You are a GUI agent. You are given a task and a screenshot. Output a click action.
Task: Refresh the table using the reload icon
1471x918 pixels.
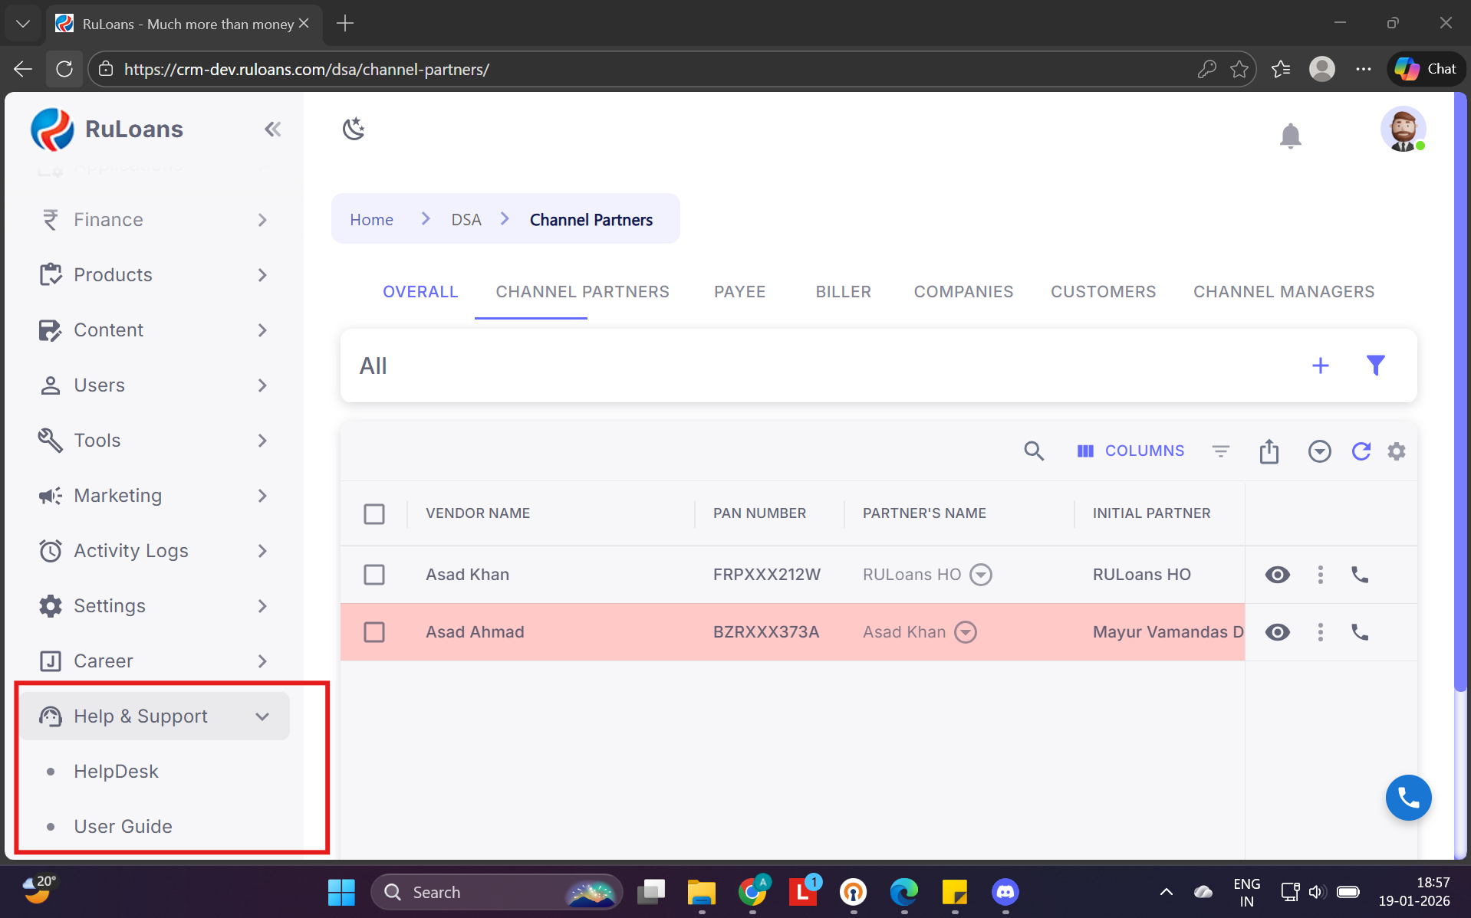point(1361,451)
